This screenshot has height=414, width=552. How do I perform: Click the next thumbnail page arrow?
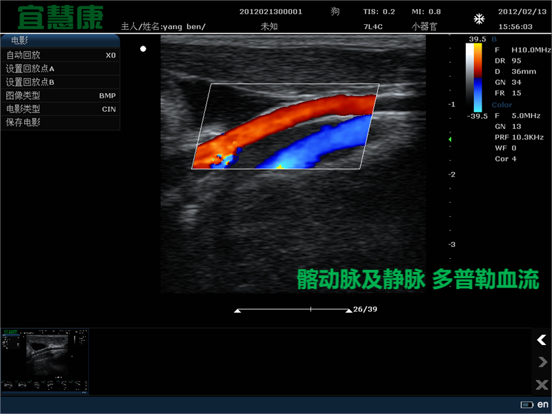coord(542,362)
